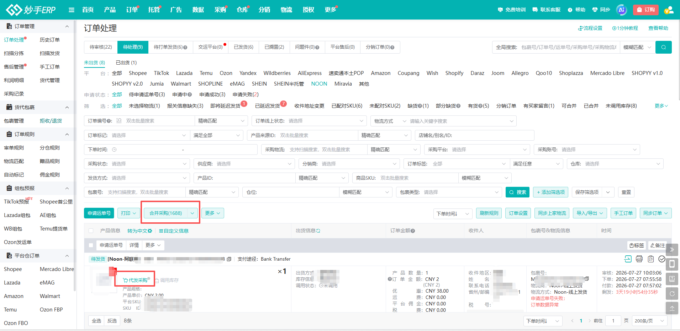680x331 pixels.
Task: Click the double-chevron expand icon on right rail
Action: [x=672, y=250]
